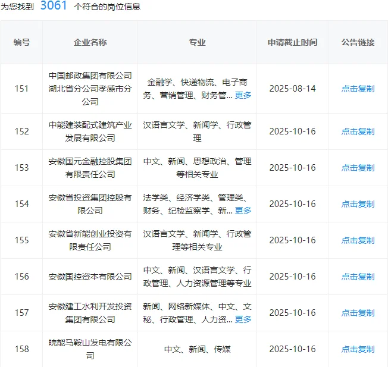
Task: Click the 申请截止时间 column header
Action: (x=292, y=42)
